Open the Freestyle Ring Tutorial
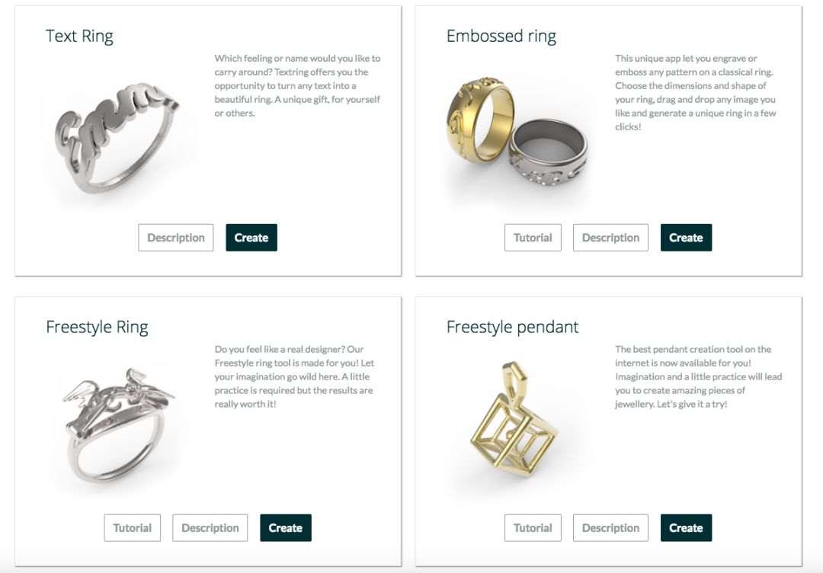 click(133, 528)
